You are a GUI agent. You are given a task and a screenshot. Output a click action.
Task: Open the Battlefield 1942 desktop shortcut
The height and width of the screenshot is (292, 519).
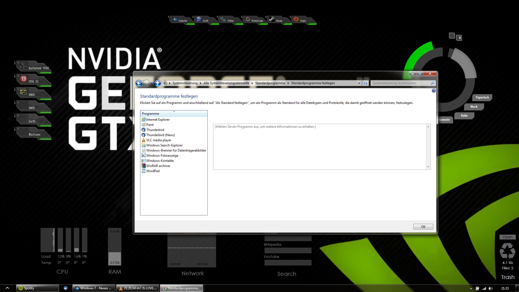pyautogui.click(x=34, y=67)
